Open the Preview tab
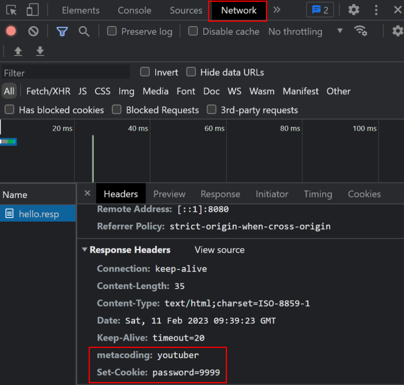Screen dimensions: 404x385 [x=169, y=194]
